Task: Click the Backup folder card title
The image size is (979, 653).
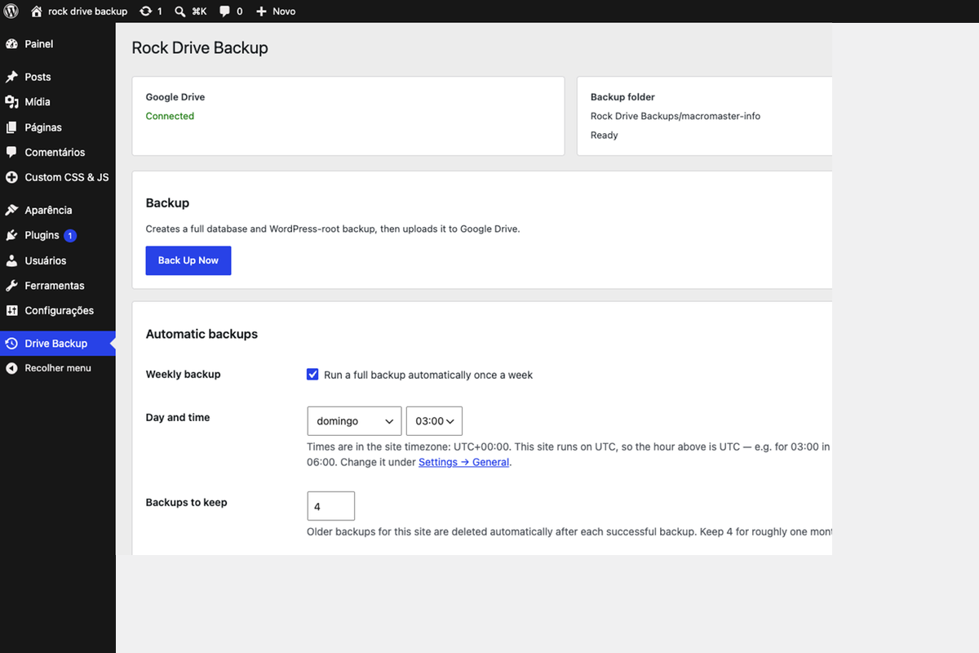Action: [x=622, y=97]
